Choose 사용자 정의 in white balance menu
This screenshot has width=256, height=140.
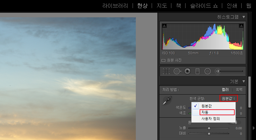(214, 119)
